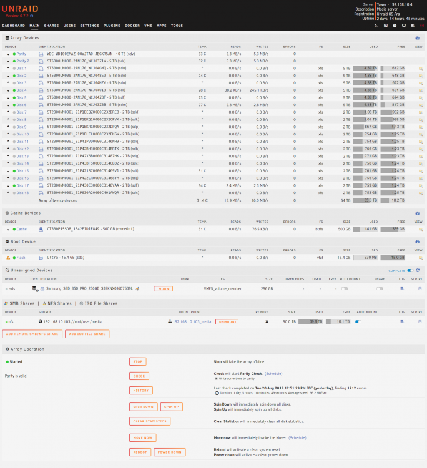Toggle Write corrections to parity checkbox
This screenshot has width=427, height=468.
click(216, 379)
